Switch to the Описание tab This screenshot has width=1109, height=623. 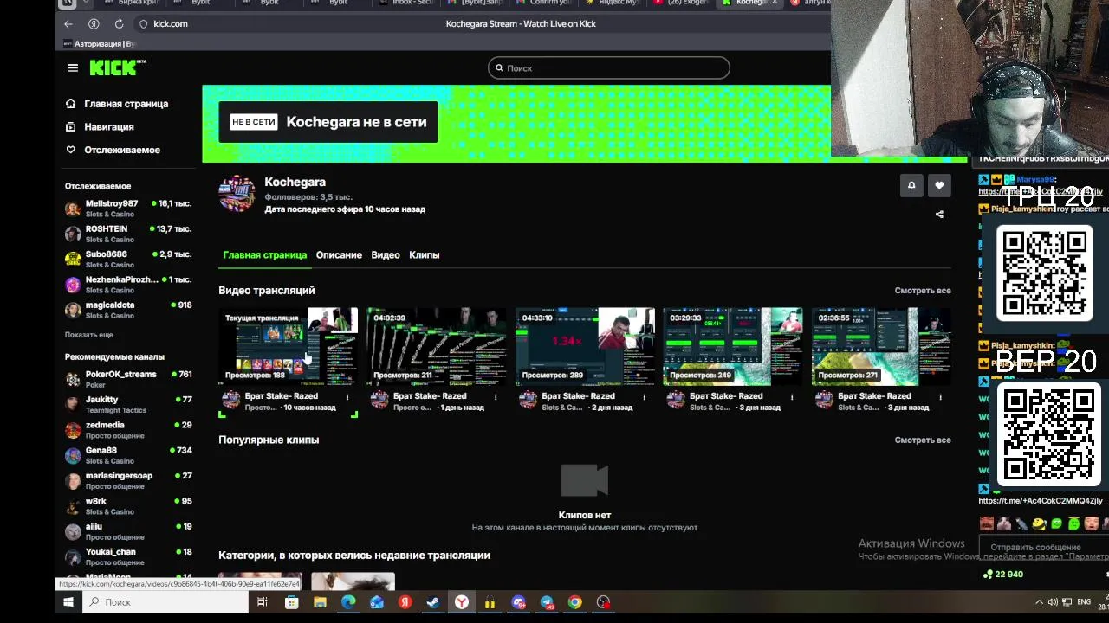point(339,255)
